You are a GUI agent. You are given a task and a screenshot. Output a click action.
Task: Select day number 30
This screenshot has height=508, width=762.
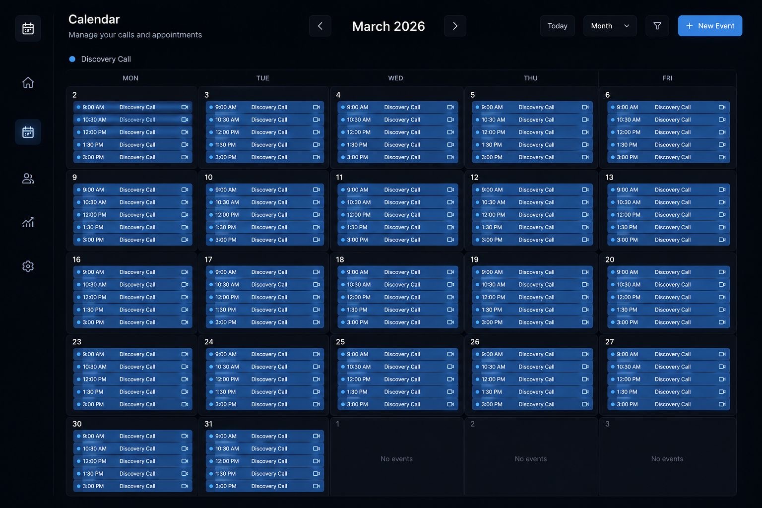(x=77, y=424)
